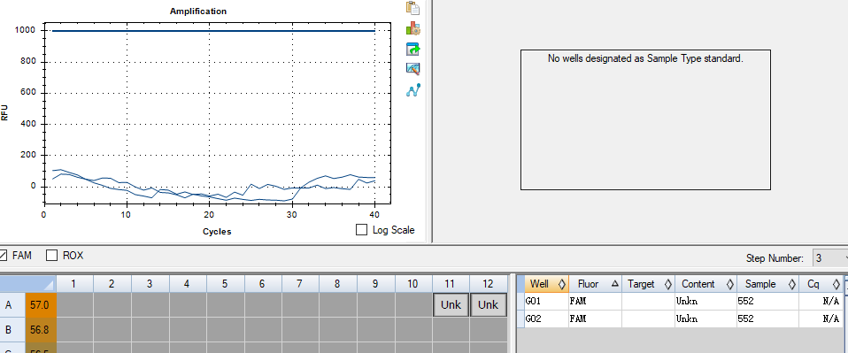
Task: Select plate column 6 header
Action: [x=262, y=284]
